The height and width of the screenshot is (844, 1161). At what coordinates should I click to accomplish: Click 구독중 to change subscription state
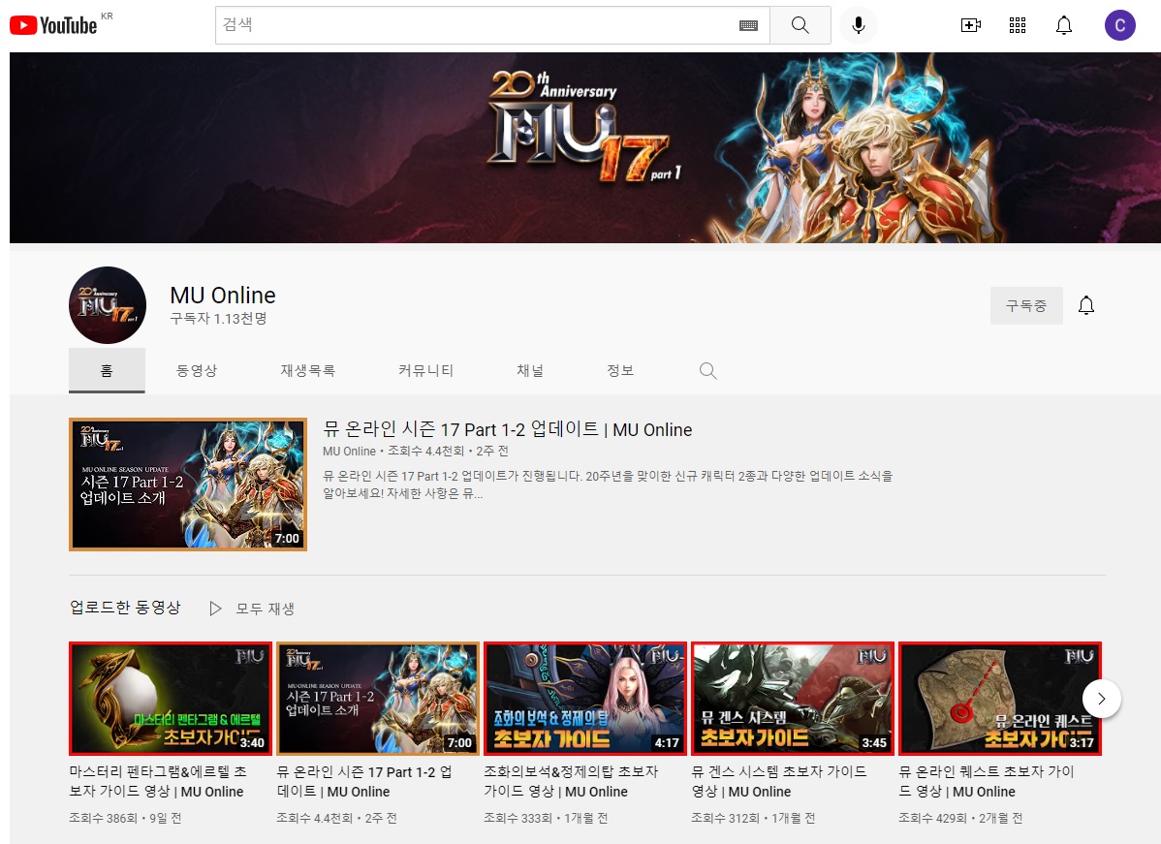pyautogui.click(x=1026, y=304)
